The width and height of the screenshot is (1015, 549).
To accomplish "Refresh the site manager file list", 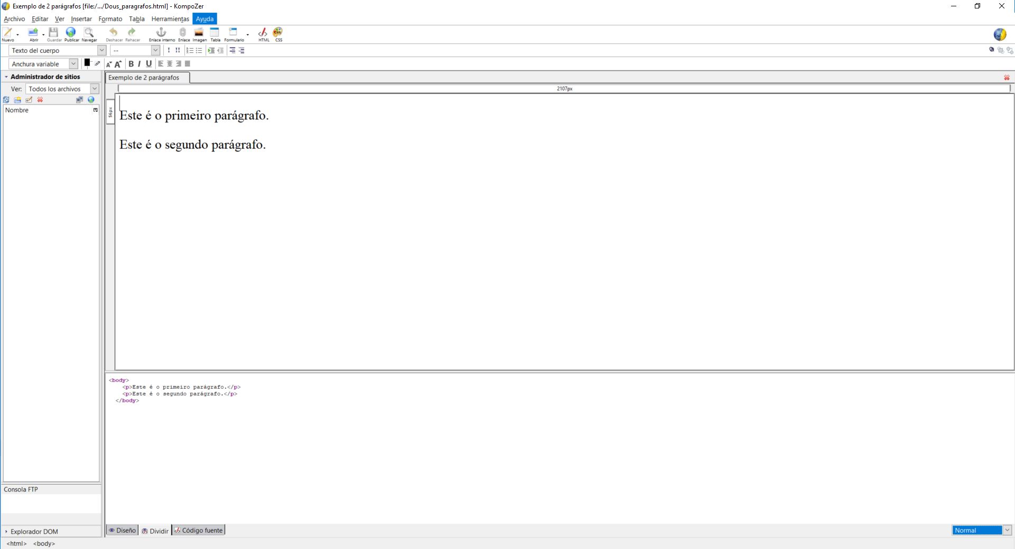I will coord(6,100).
